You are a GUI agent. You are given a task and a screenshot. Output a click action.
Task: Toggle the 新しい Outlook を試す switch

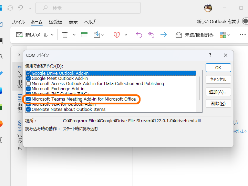click(x=245, y=21)
